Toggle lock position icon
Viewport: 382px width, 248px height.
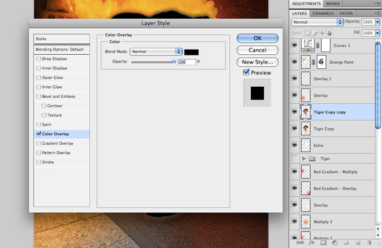coord(322,33)
